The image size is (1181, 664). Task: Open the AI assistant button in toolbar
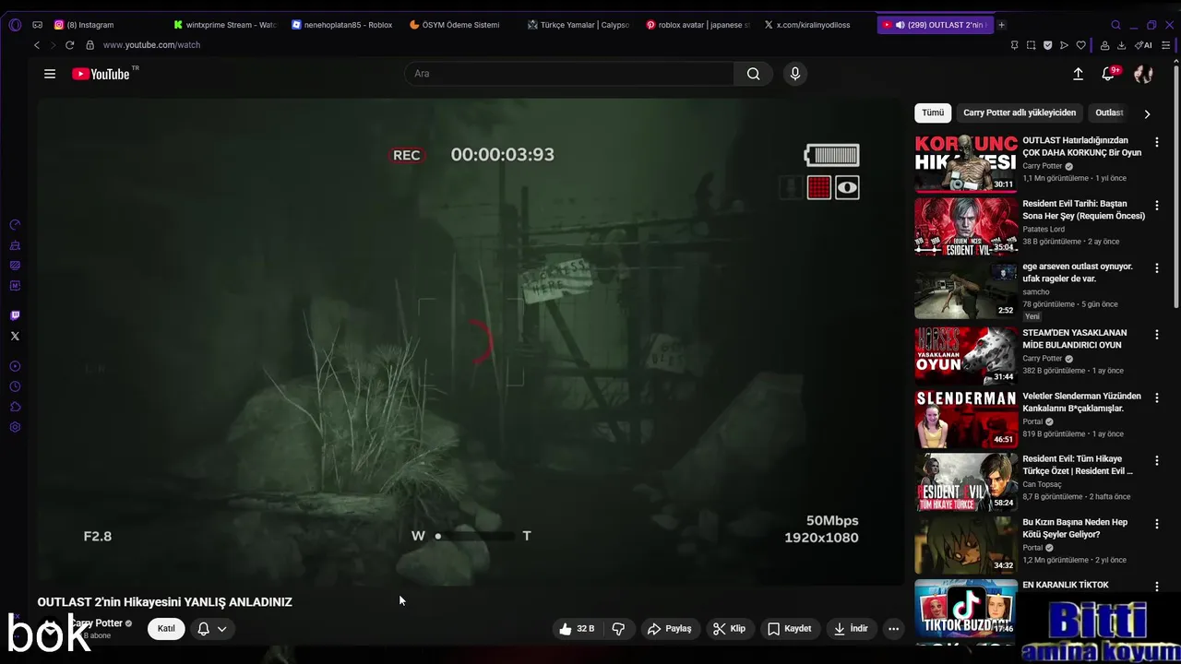tap(1145, 45)
